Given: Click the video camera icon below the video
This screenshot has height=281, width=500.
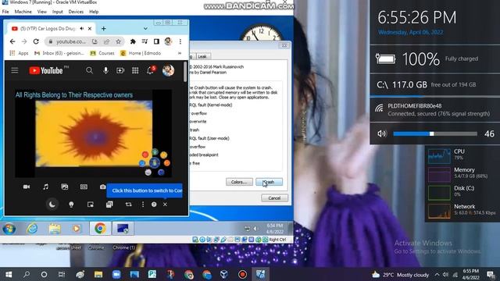Looking at the screenshot, I should [x=27, y=187].
